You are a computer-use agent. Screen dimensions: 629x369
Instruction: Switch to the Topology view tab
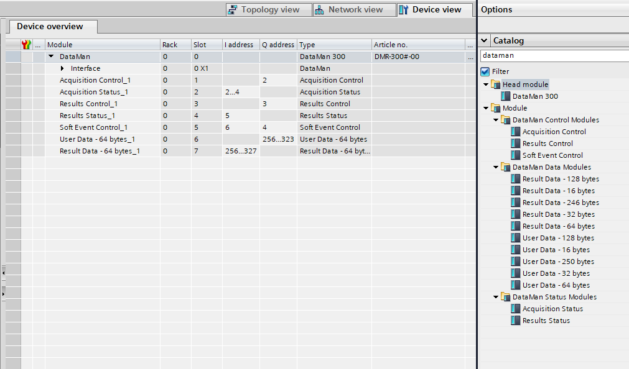(x=263, y=9)
